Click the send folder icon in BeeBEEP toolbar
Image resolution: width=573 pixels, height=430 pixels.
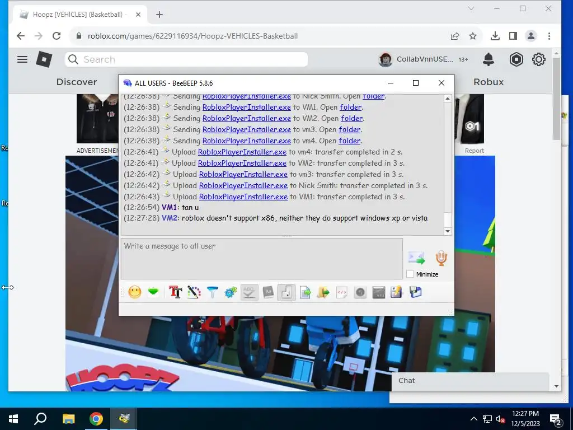click(x=323, y=292)
